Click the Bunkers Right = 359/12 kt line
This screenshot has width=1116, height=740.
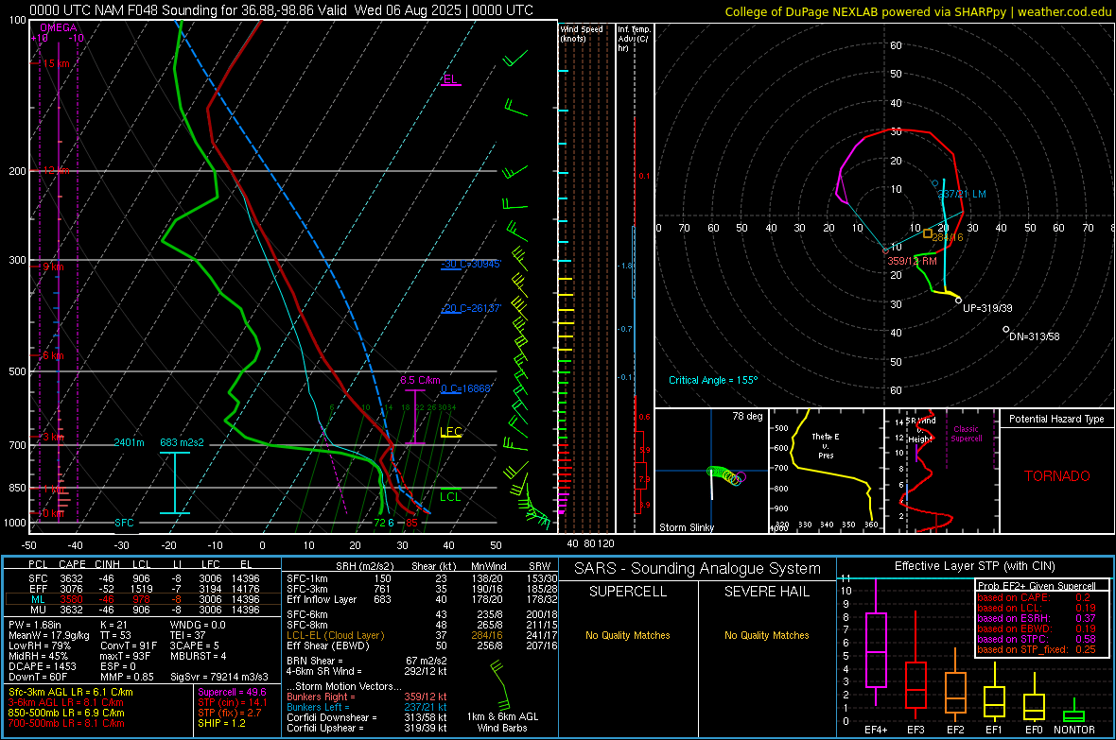pyautogui.click(x=367, y=697)
